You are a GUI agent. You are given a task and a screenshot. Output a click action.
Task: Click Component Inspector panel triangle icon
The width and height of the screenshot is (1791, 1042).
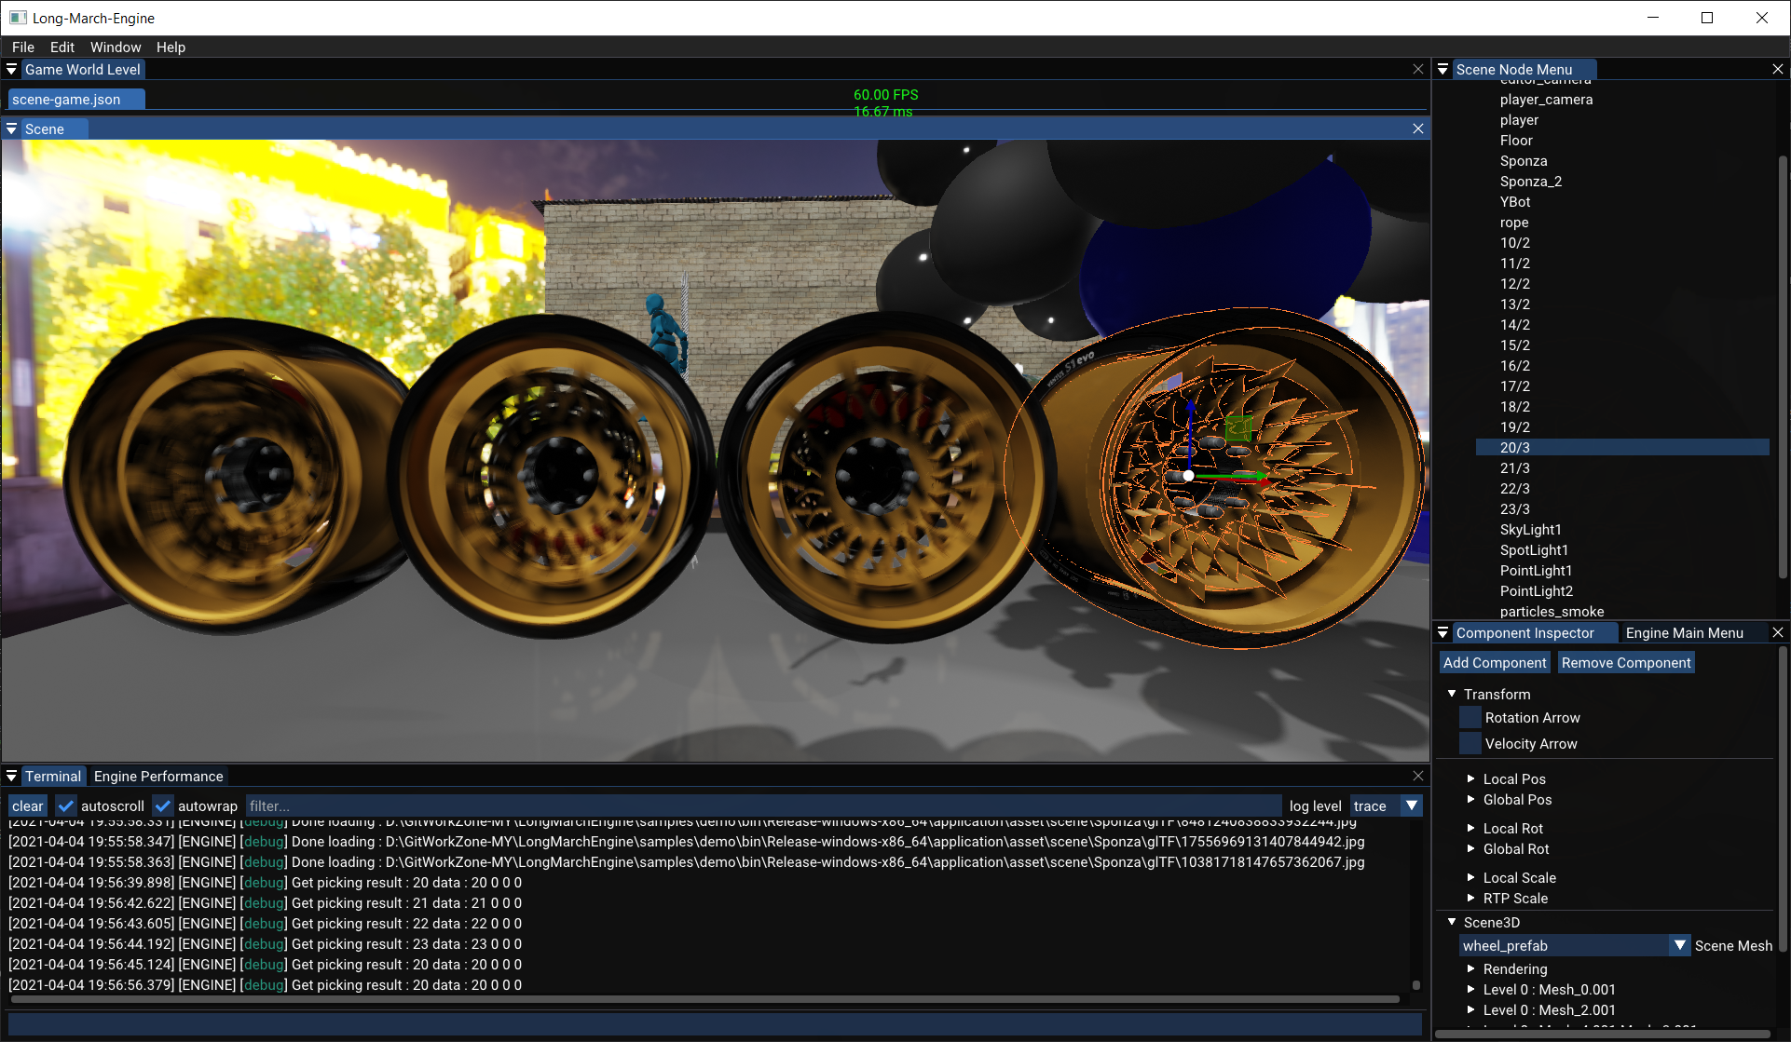[1442, 633]
